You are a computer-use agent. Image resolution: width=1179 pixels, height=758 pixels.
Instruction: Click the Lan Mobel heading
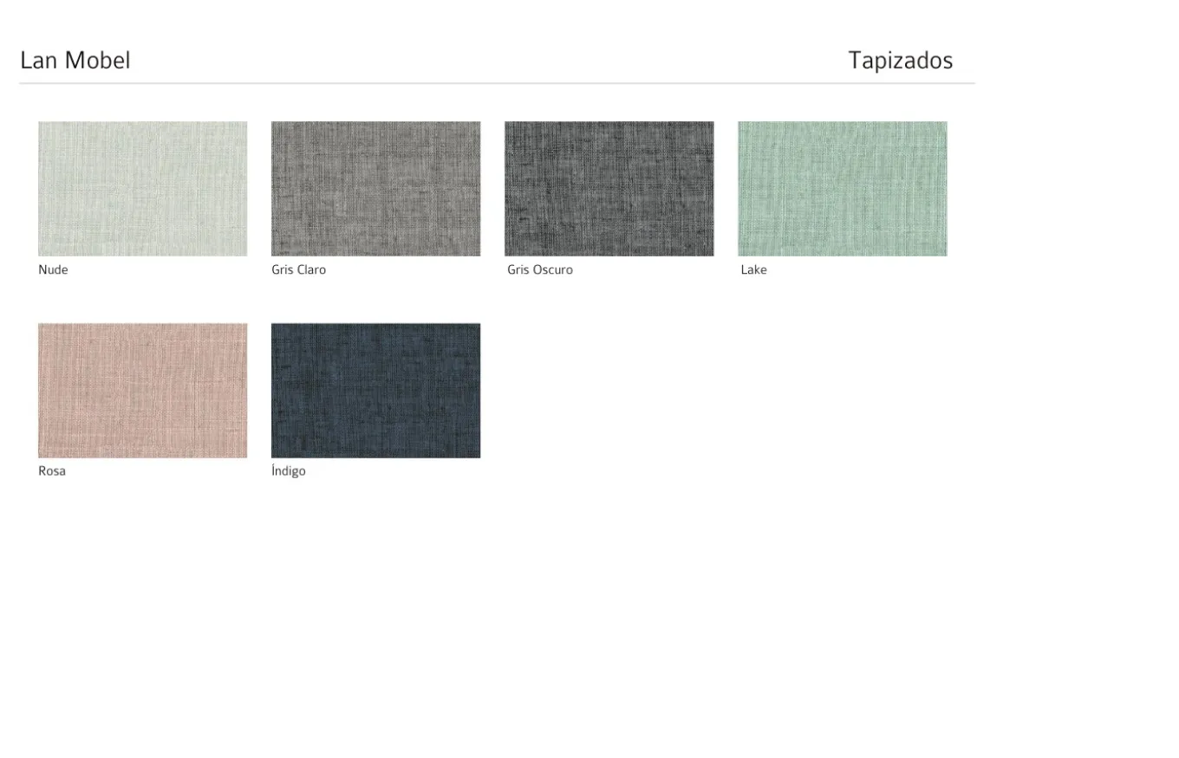pos(75,61)
